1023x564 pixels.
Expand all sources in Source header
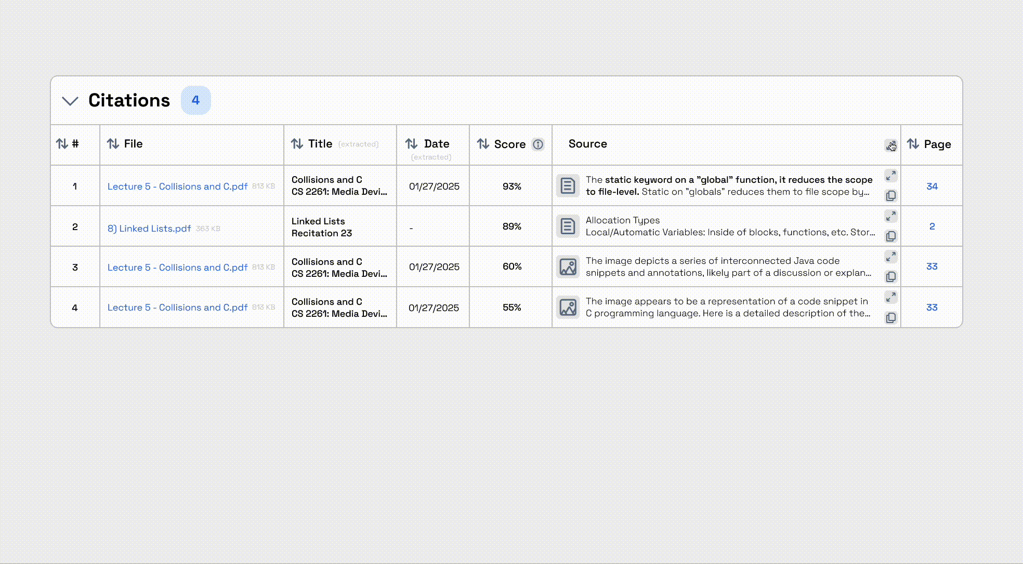pos(890,145)
